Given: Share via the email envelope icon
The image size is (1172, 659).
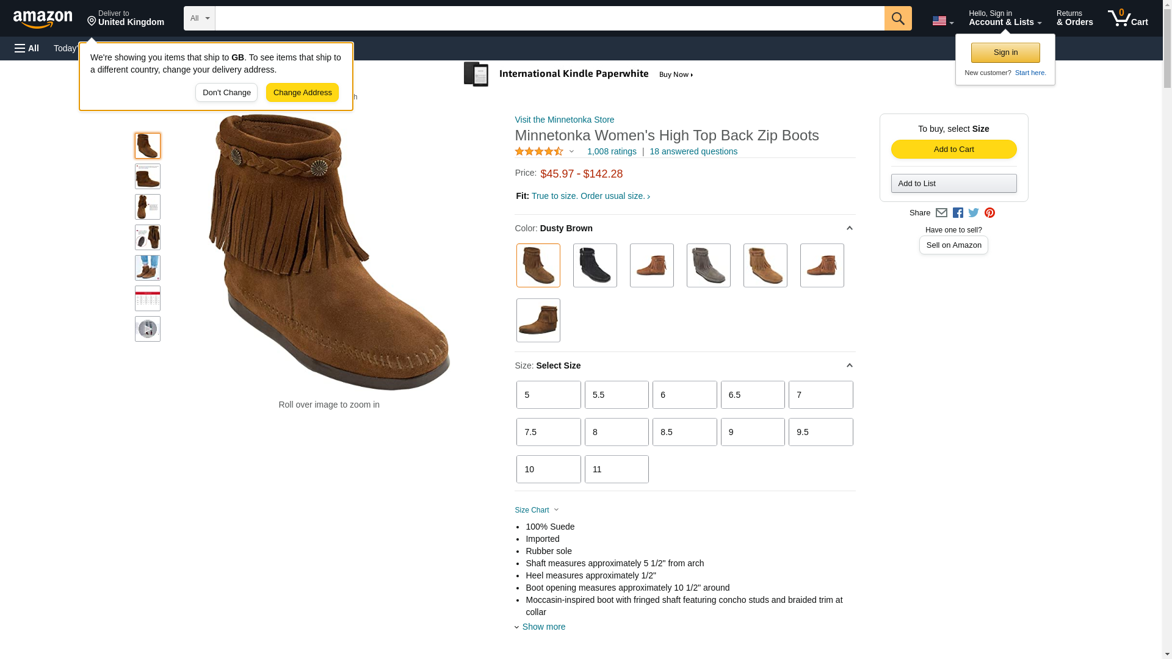Looking at the screenshot, I should (941, 213).
